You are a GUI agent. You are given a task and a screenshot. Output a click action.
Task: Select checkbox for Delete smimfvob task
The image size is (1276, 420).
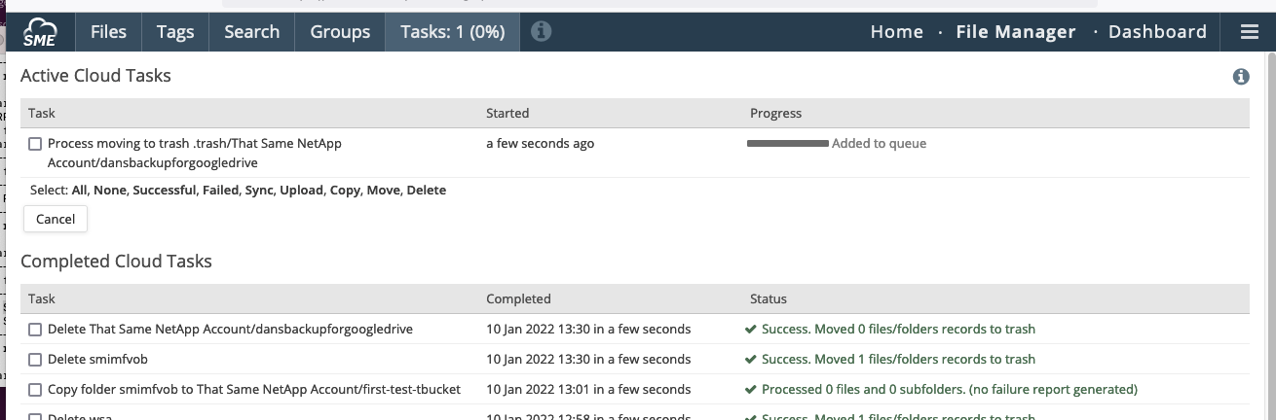(x=35, y=360)
